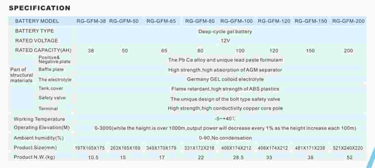The height and width of the screenshot is (168, 375).
Task: Click the 'Safety valve' label
Action: tap(52, 98)
